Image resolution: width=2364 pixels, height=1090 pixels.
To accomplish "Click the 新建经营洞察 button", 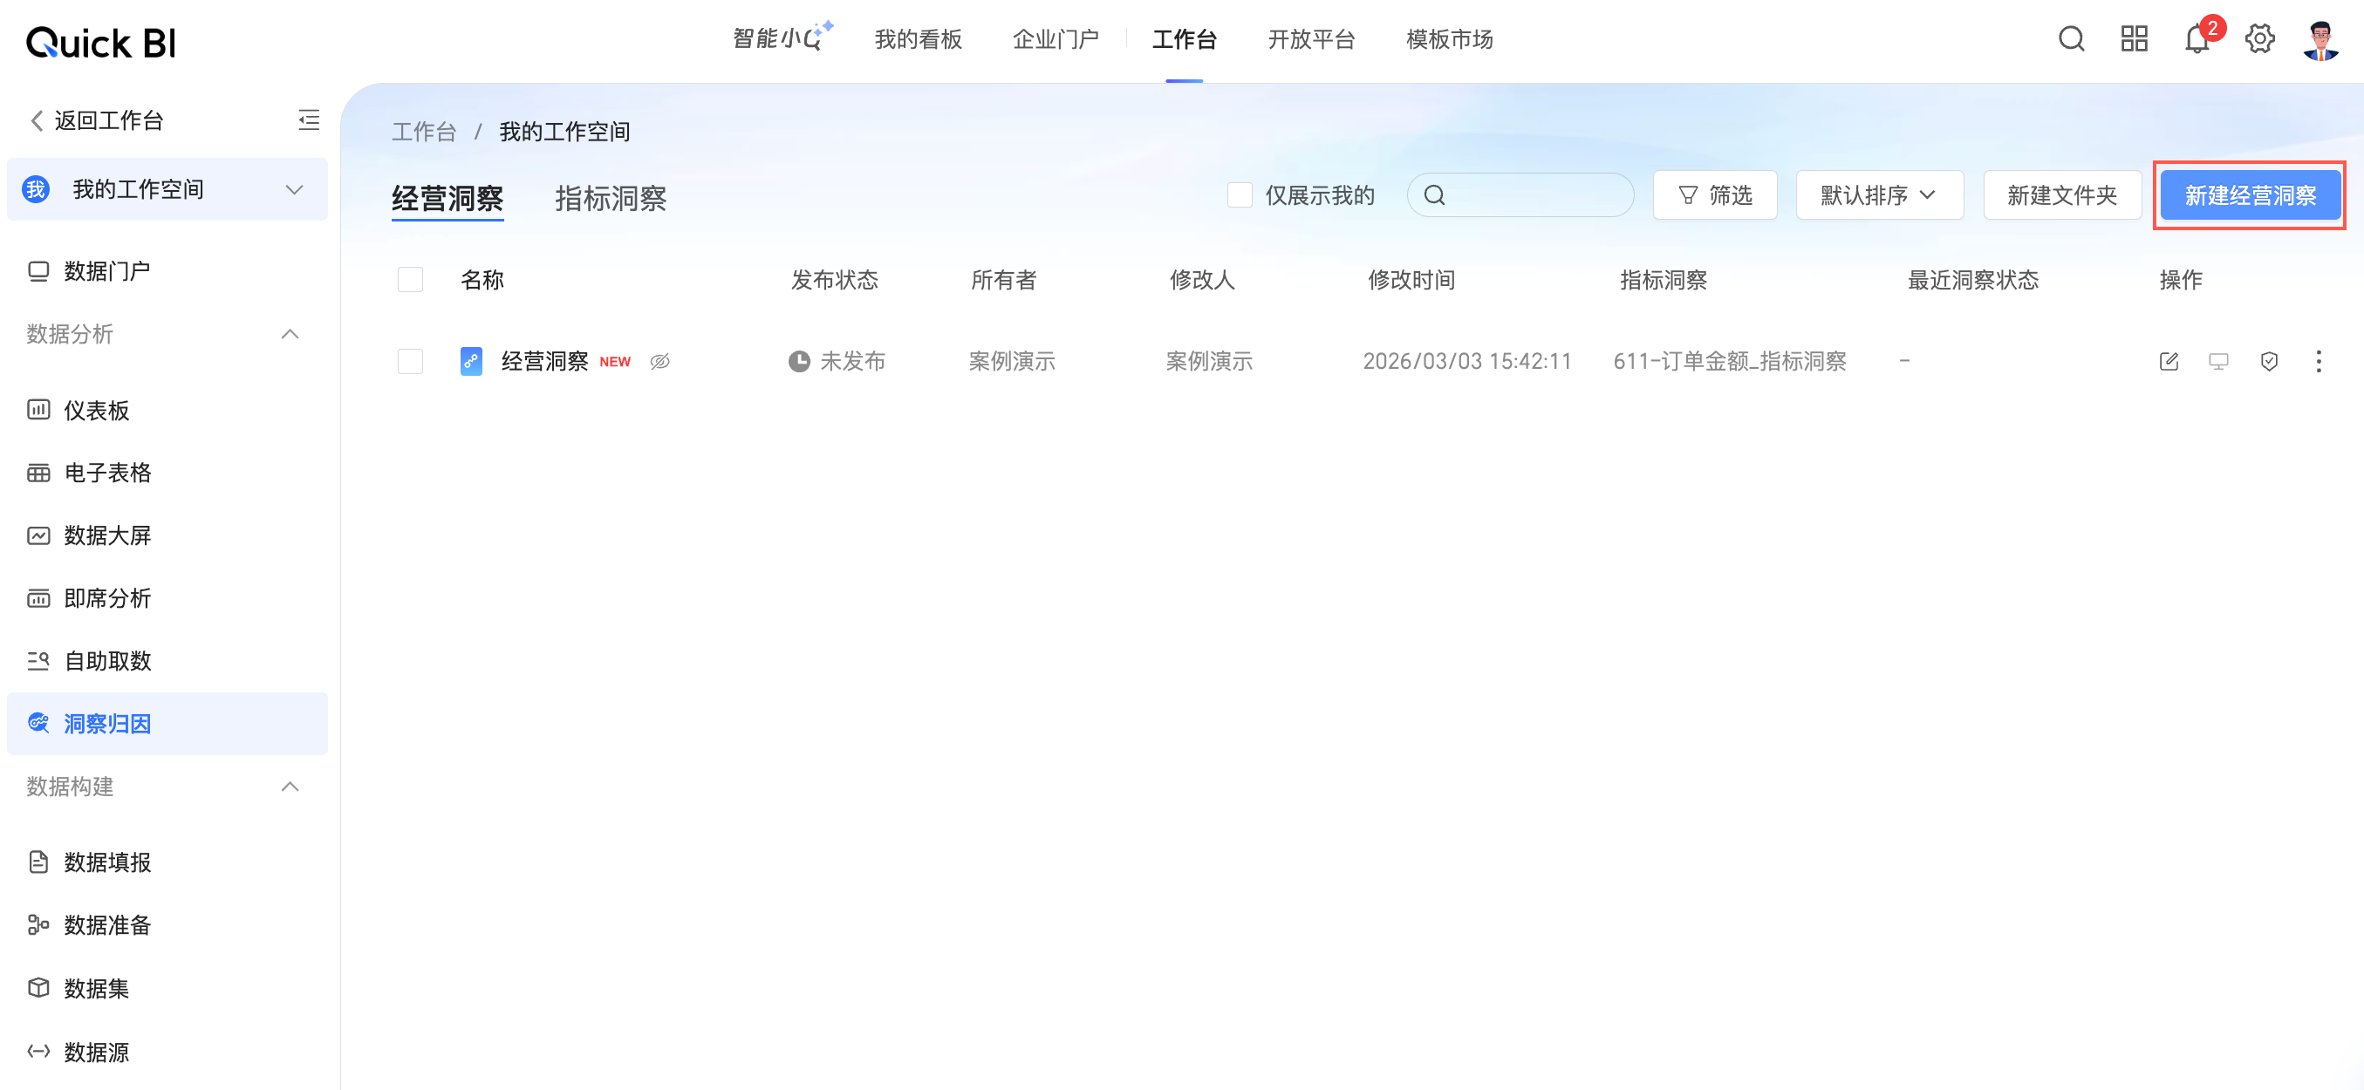I will (2249, 195).
